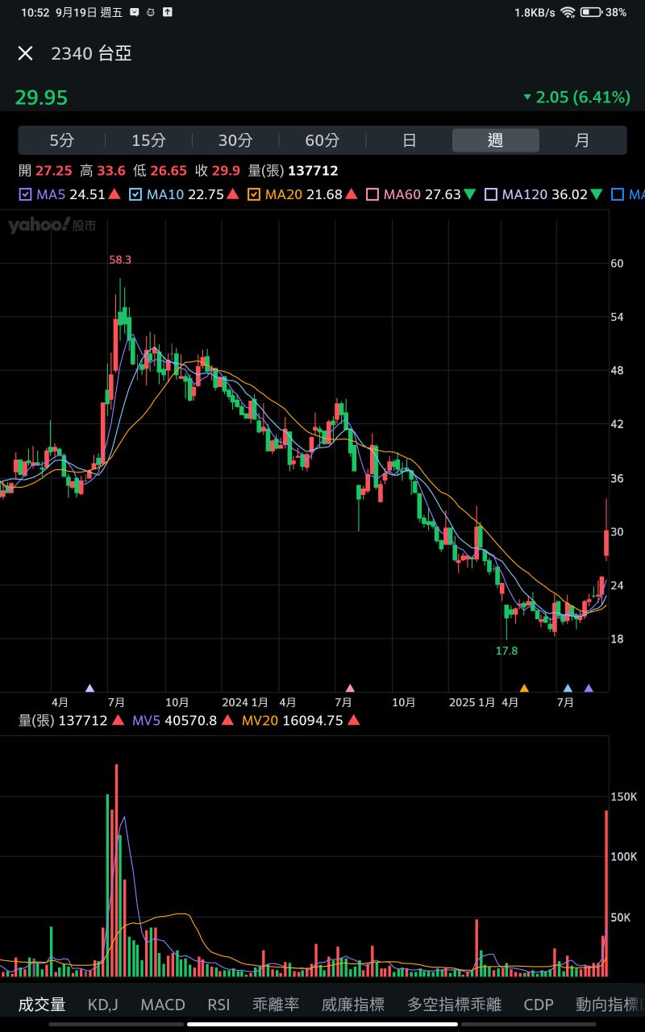
Task: Select the MACD indicator tab
Action: click(163, 1005)
